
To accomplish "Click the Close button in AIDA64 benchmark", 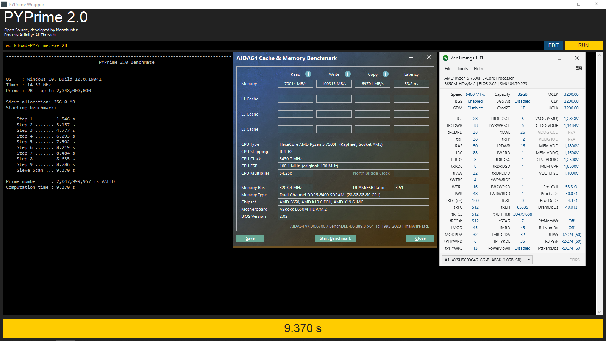I will [420, 238].
